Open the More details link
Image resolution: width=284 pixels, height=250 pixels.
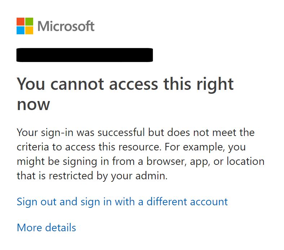tap(46, 228)
